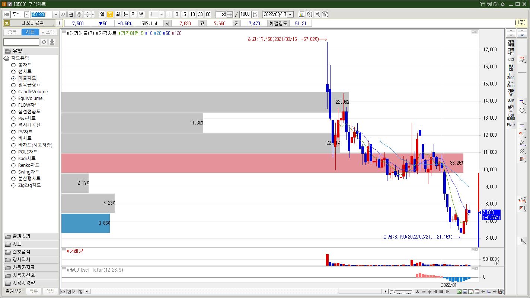
Task: Select the Fibonacci fan drawing tool
Action: coord(523,143)
